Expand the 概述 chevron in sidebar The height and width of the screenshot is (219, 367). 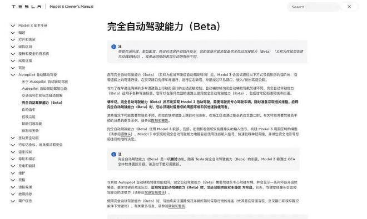(13, 33)
